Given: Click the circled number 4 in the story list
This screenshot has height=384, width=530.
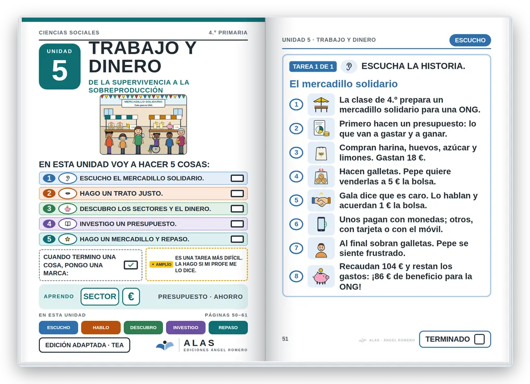Looking at the screenshot, I should click(x=297, y=176).
